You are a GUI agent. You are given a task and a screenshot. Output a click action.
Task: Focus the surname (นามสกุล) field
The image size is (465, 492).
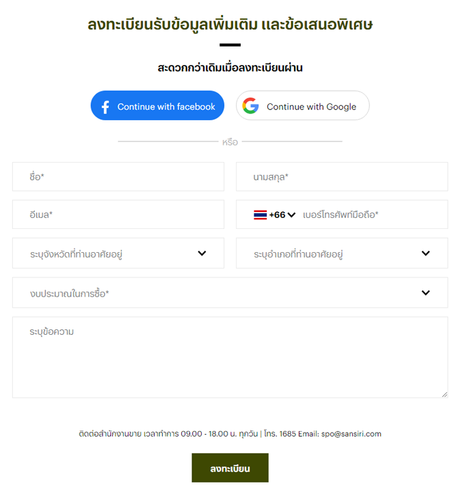[341, 176]
